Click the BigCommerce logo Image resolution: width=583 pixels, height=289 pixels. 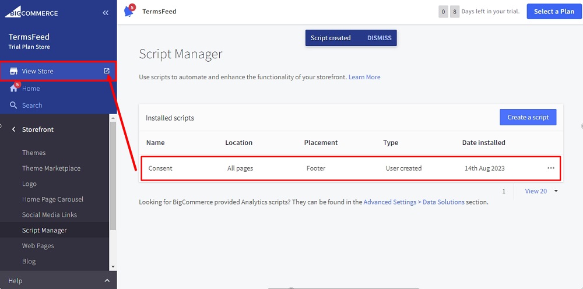click(x=31, y=13)
